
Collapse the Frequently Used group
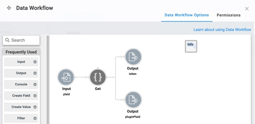tap(21, 52)
